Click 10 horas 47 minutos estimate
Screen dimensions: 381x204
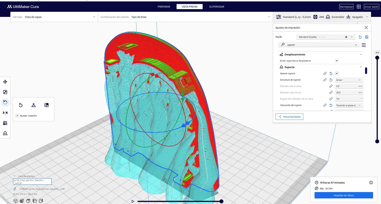pyautogui.click(x=332, y=183)
